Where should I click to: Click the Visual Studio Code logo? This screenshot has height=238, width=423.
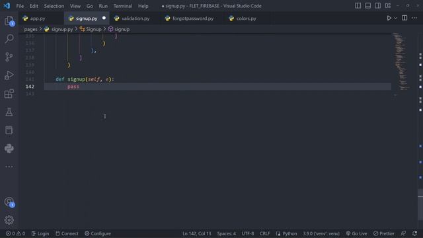click(7, 6)
